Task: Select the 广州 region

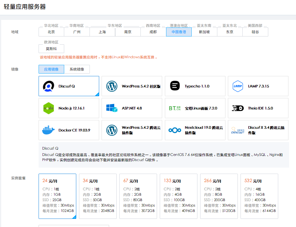Action: coord(77,32)
